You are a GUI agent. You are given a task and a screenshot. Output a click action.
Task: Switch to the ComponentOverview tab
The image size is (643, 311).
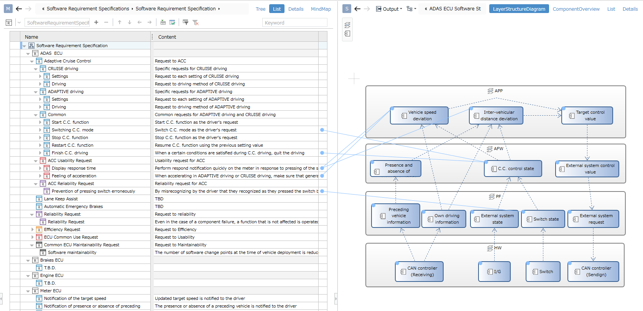click(x=576, y=9)
